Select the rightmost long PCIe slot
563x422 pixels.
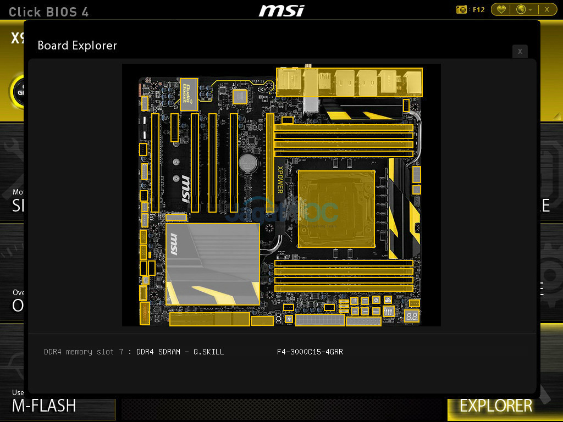tap(234, 163)
